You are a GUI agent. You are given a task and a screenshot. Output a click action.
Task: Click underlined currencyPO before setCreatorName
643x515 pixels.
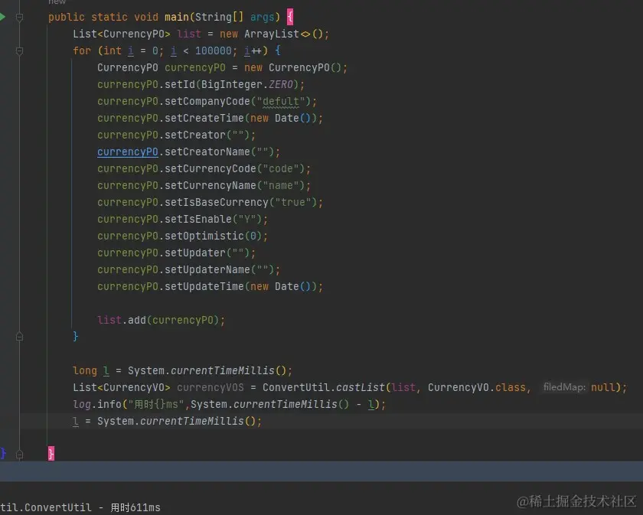[x=128, y=152]
